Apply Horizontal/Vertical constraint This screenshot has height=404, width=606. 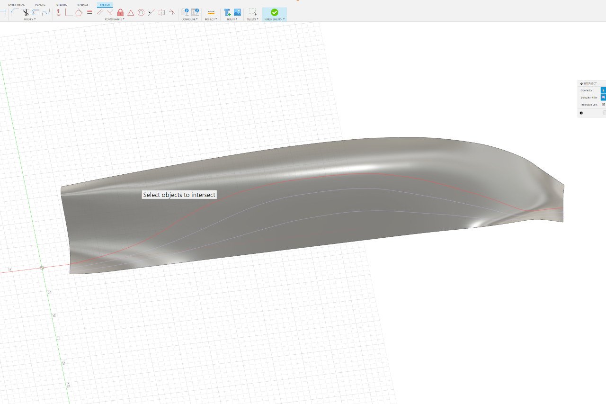58,12
